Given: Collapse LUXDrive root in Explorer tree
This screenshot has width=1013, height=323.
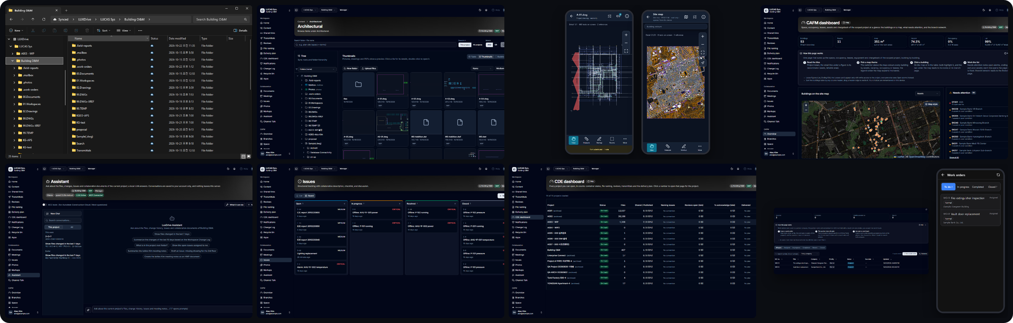Looking at the screenshot, I should 9,39.
